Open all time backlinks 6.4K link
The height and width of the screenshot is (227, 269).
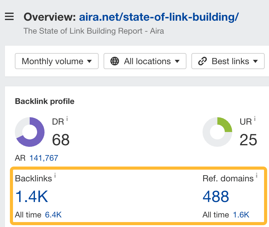[x=53, y=215]
